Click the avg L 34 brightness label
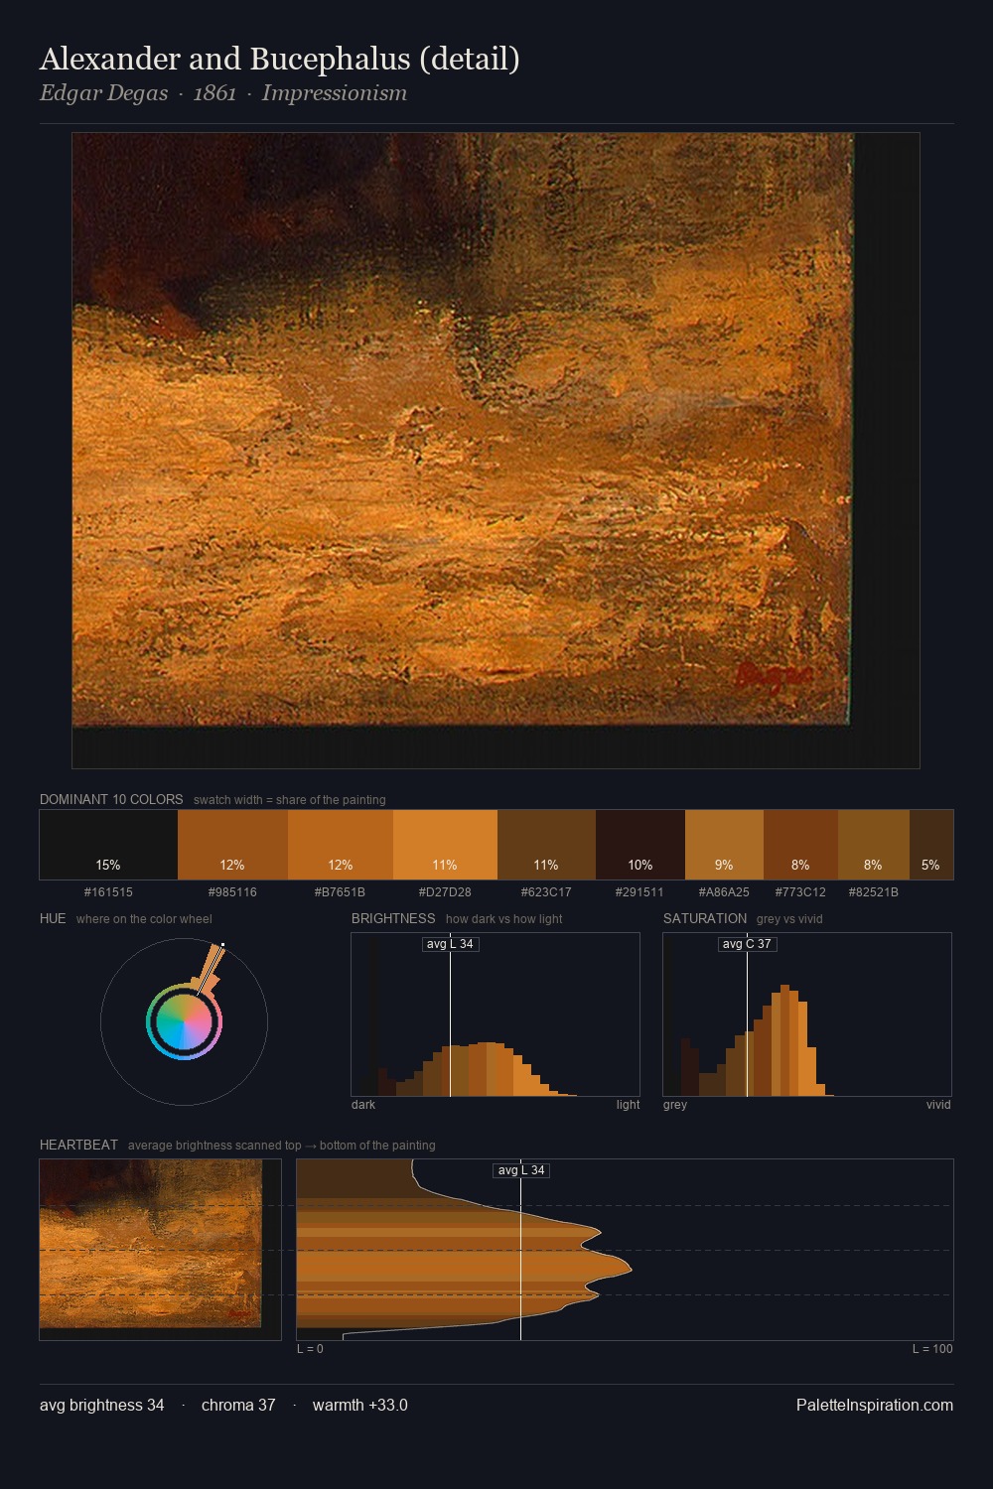Image resolution: width=993 pixels, height=1489 pixels. [451, 944]
